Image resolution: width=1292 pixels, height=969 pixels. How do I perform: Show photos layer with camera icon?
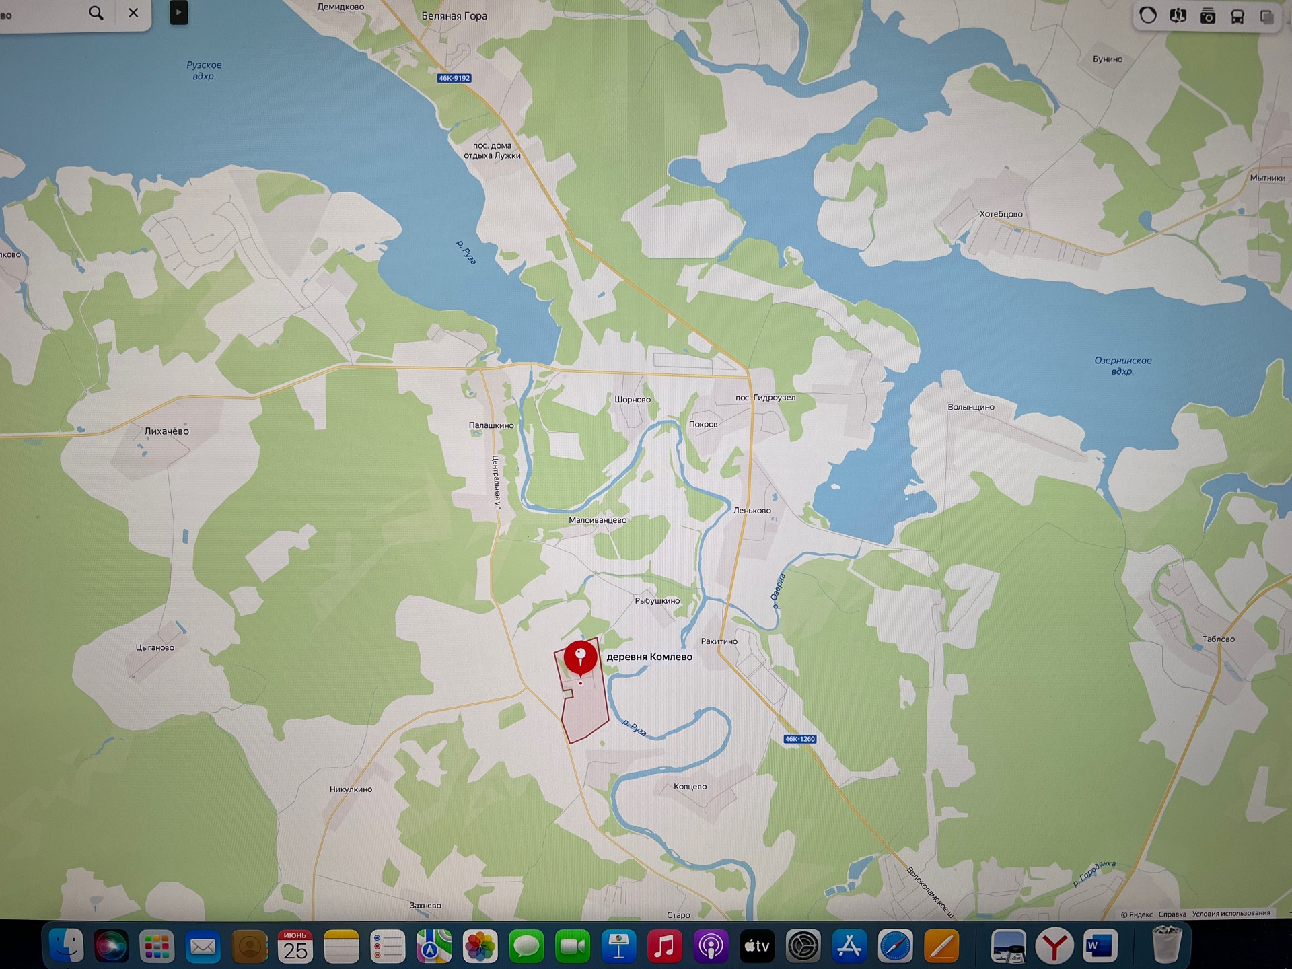(1207, 16)
